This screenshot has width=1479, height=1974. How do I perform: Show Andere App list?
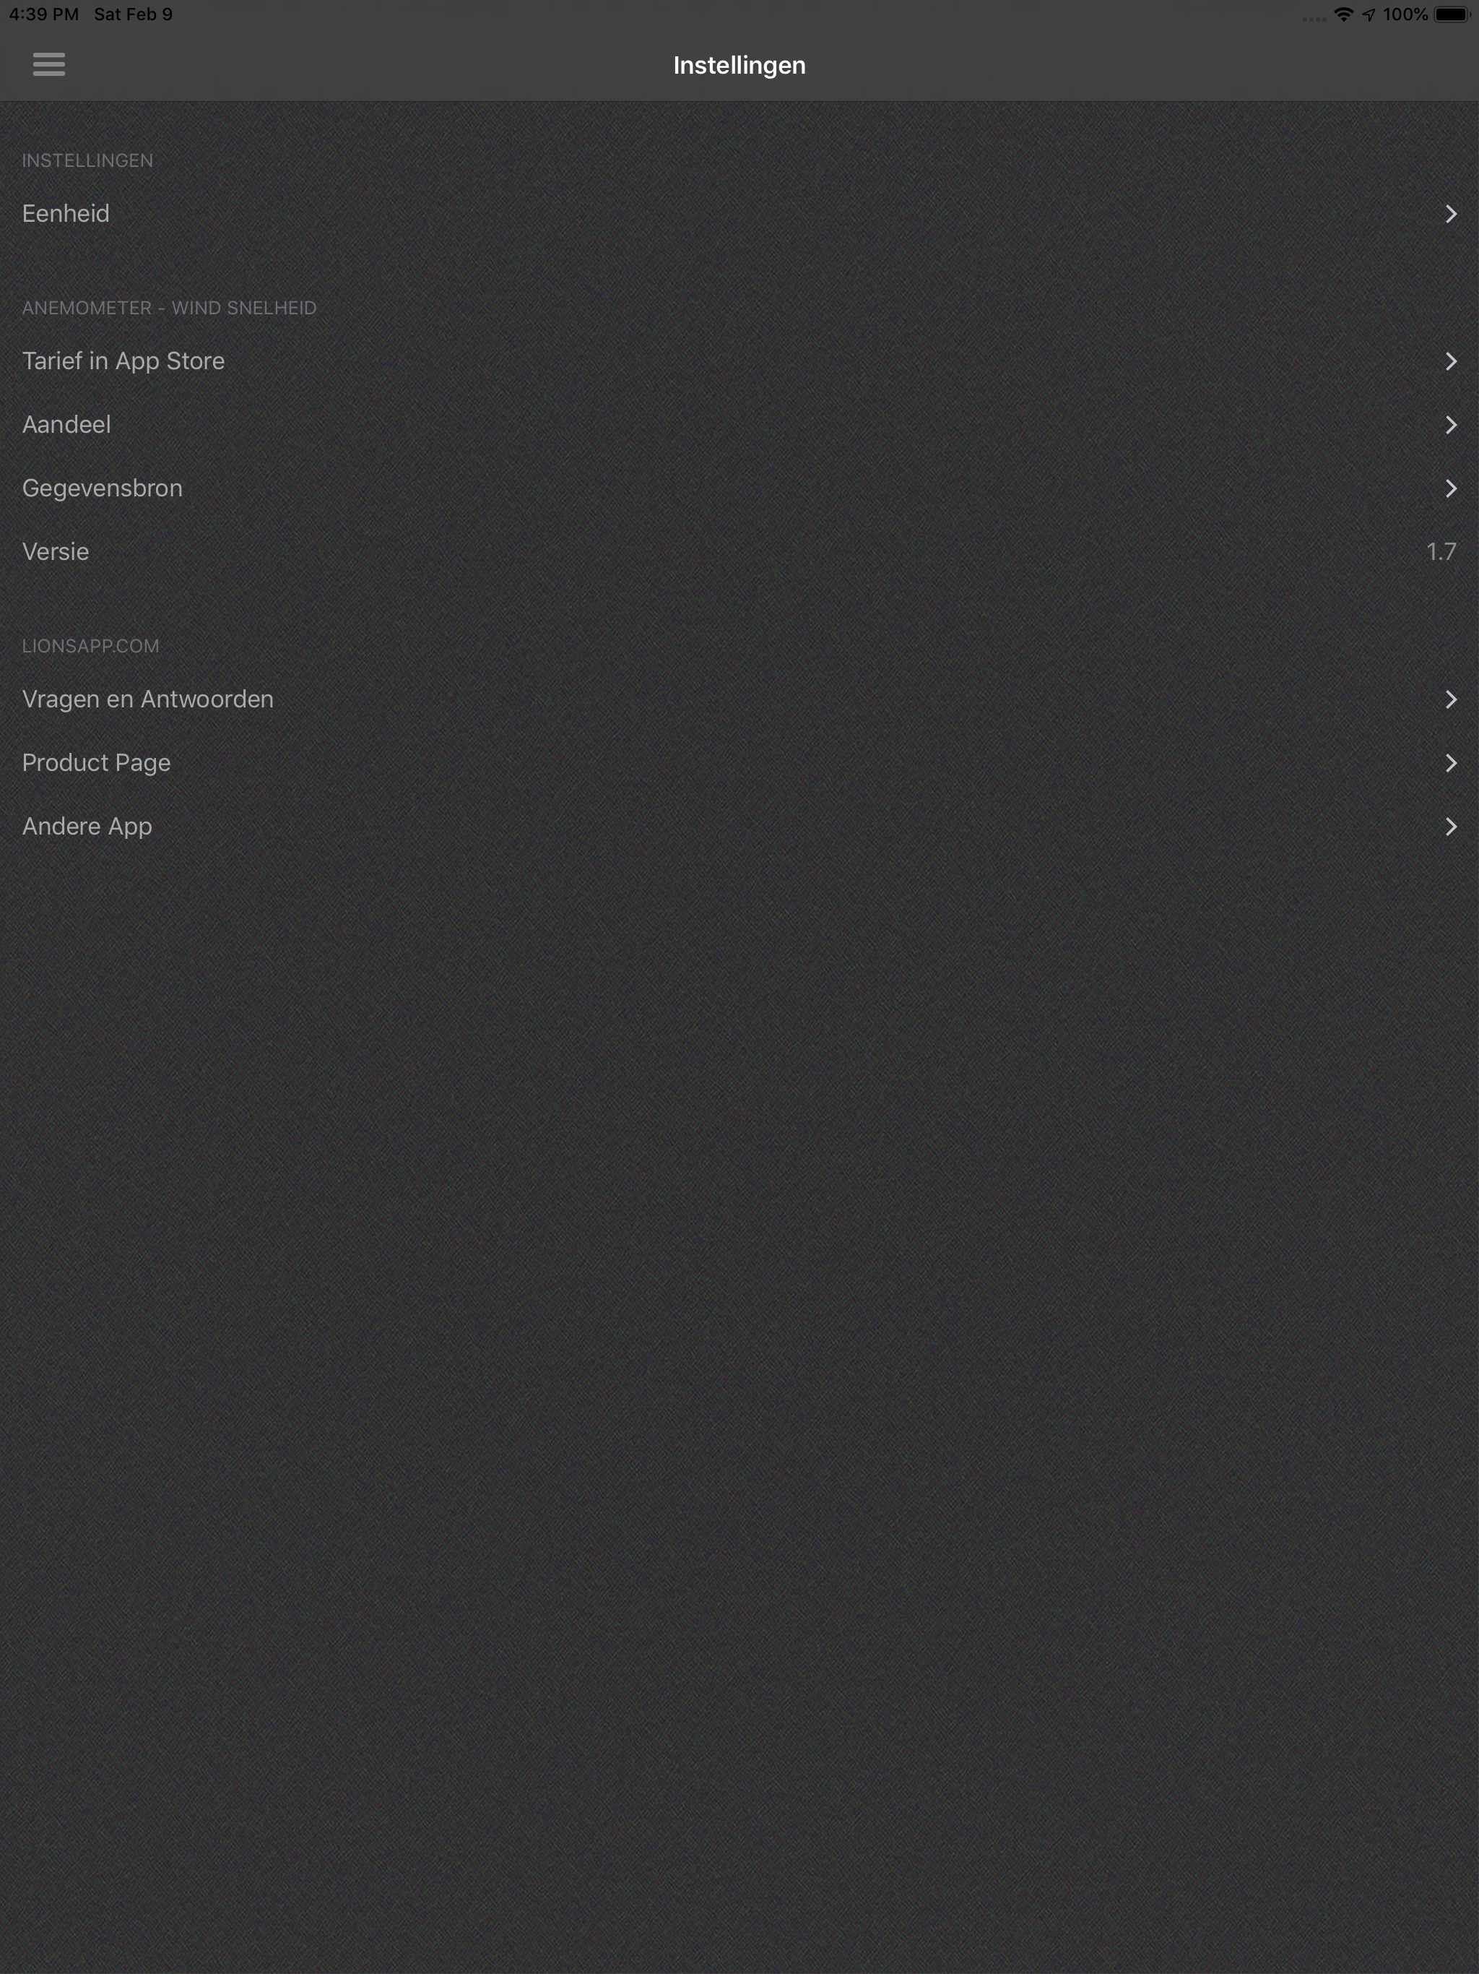[x=739, y=827]
